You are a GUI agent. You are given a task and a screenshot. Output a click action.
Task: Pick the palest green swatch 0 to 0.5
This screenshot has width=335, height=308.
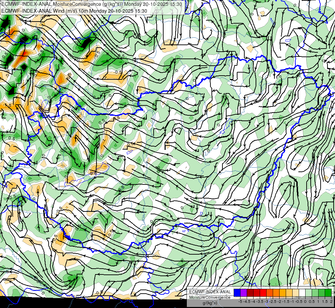pos(309,293)
